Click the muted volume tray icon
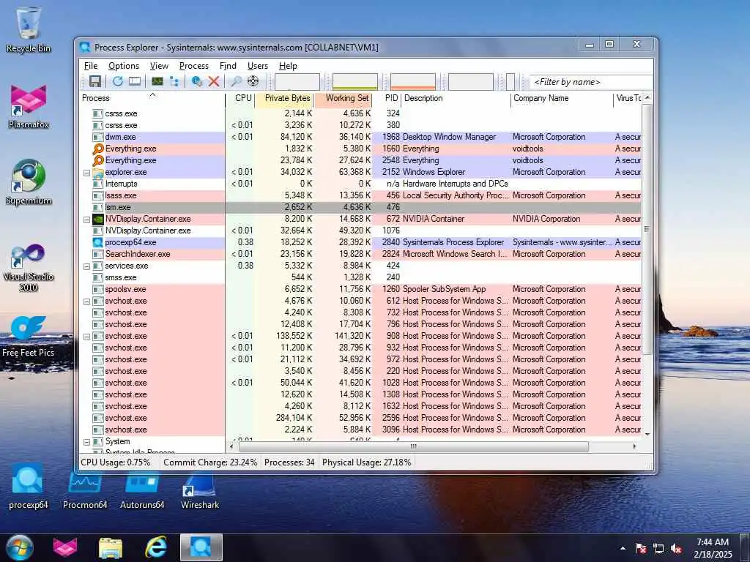Screen dimensions: 750x562 (x=676, y=549)
